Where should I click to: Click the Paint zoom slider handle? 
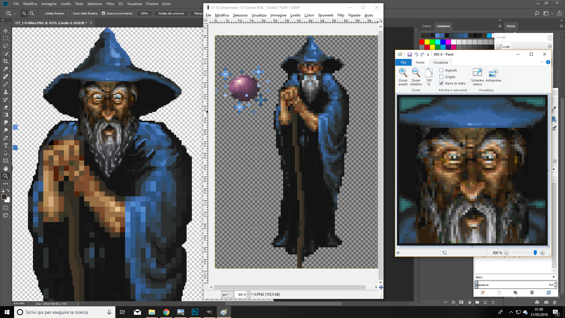click(535, 253)
